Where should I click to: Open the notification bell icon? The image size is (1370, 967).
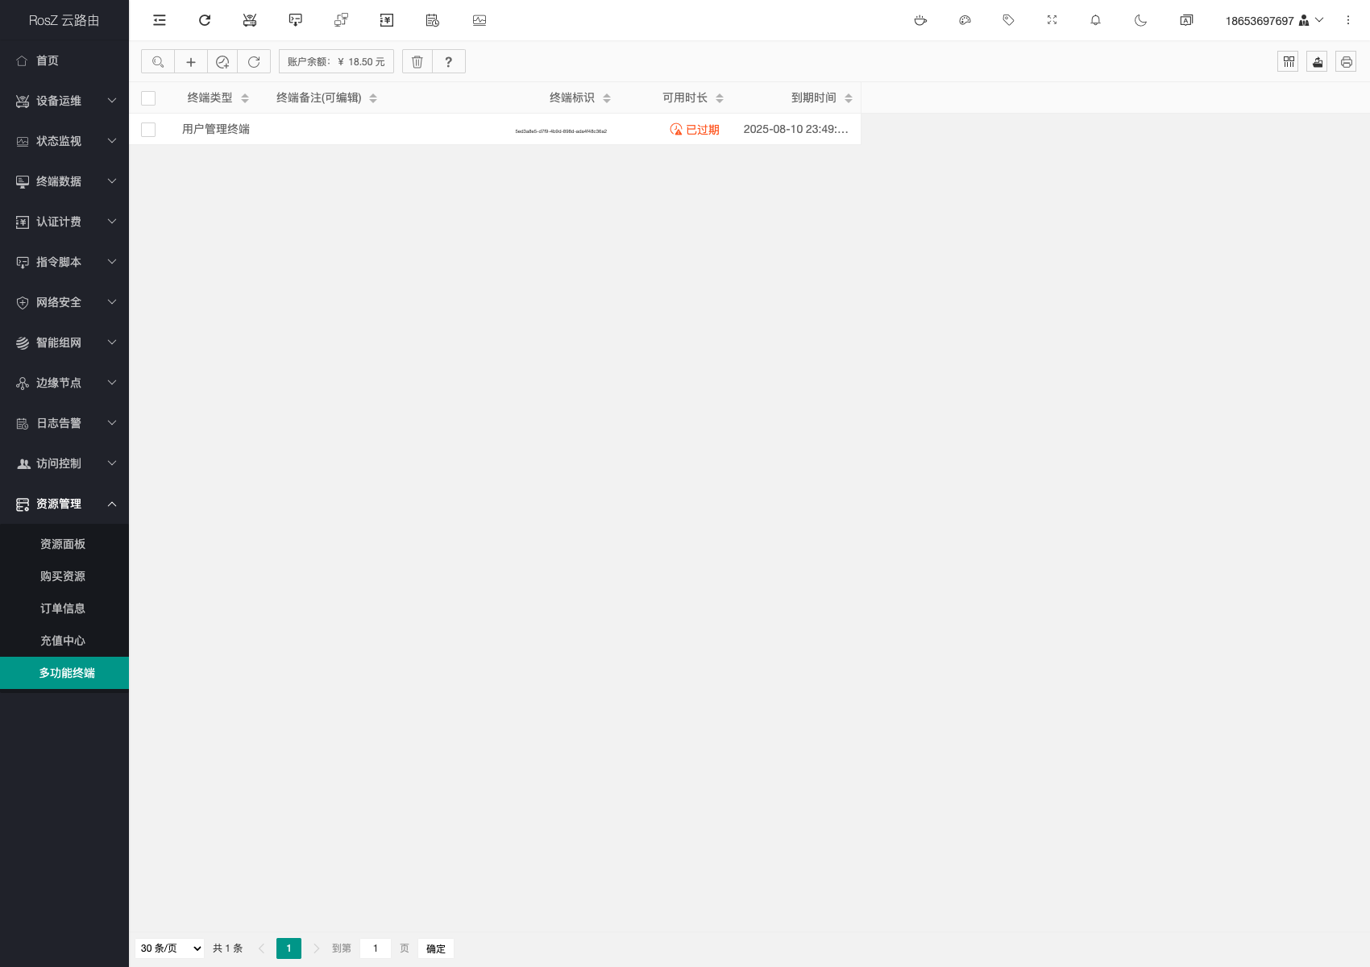(x=1095, y=20)
